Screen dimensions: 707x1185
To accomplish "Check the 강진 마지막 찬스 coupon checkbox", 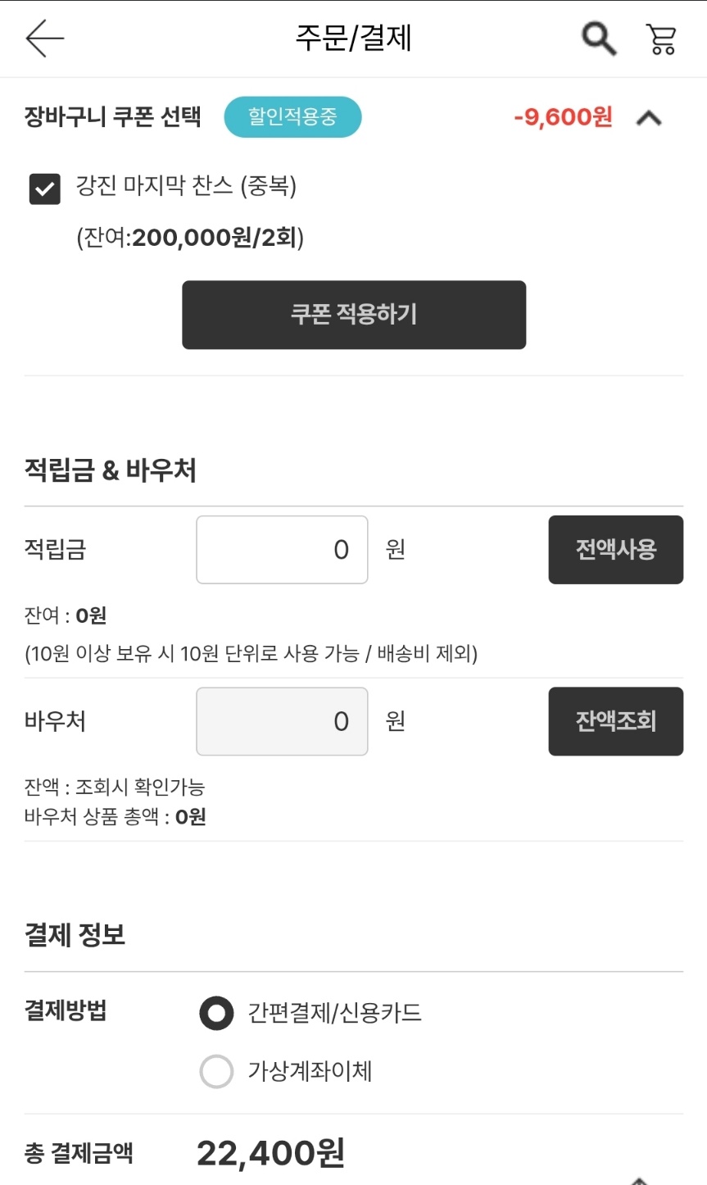I will [45, 188].
